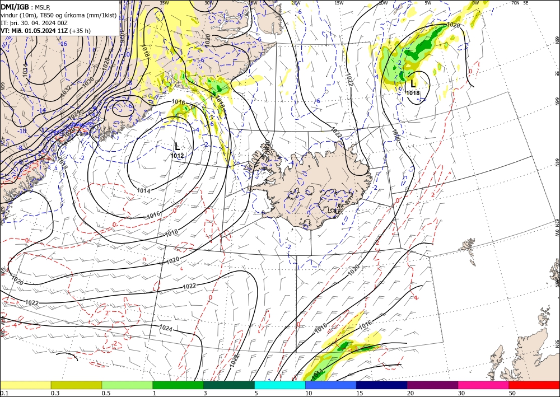
Task: Click the '0W' longitude label at top
Action: pos(475,2)
